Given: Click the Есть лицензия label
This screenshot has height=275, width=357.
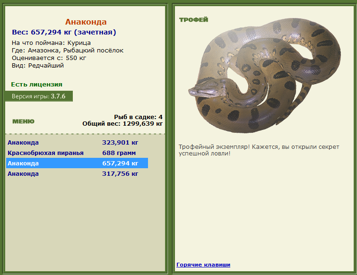Looking at the screenshot, I should tap(37, 85).
